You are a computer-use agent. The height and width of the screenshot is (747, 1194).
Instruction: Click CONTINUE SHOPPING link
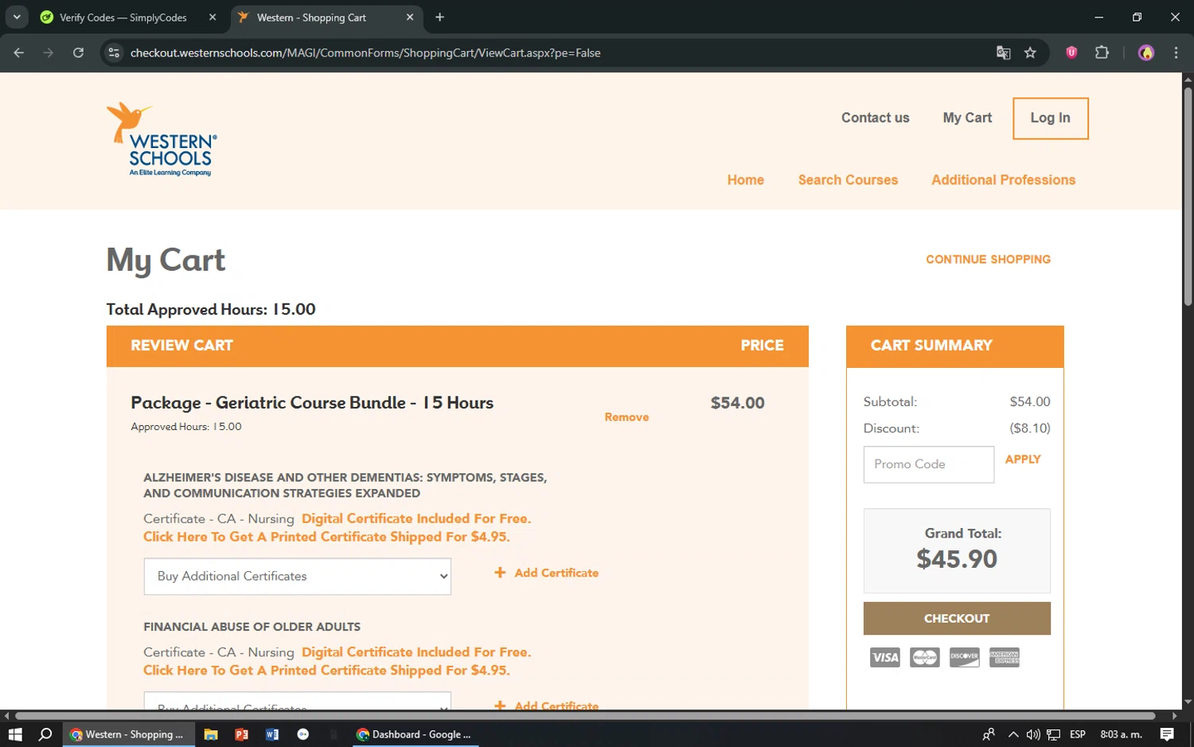[x=988, y=260]
